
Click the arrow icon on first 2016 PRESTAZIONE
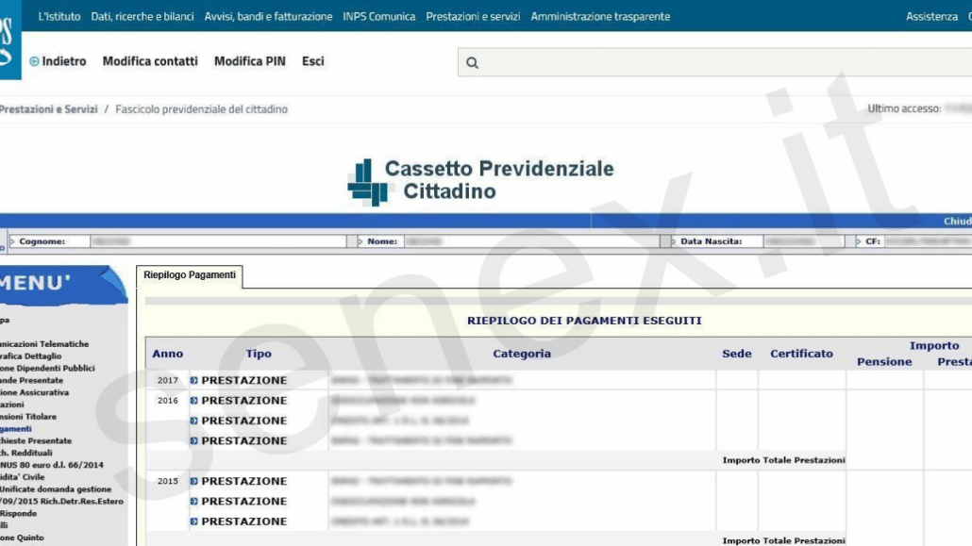click(x=194, y=401)
